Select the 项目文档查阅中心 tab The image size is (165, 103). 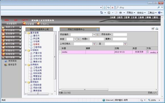coord(80,30)
